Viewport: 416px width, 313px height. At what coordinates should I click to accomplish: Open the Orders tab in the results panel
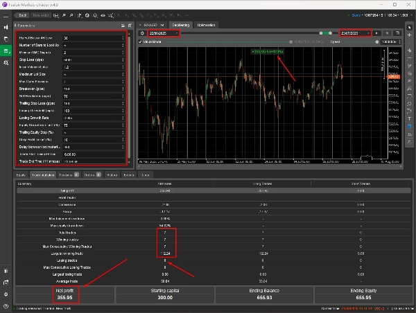[x=92, y=175]
